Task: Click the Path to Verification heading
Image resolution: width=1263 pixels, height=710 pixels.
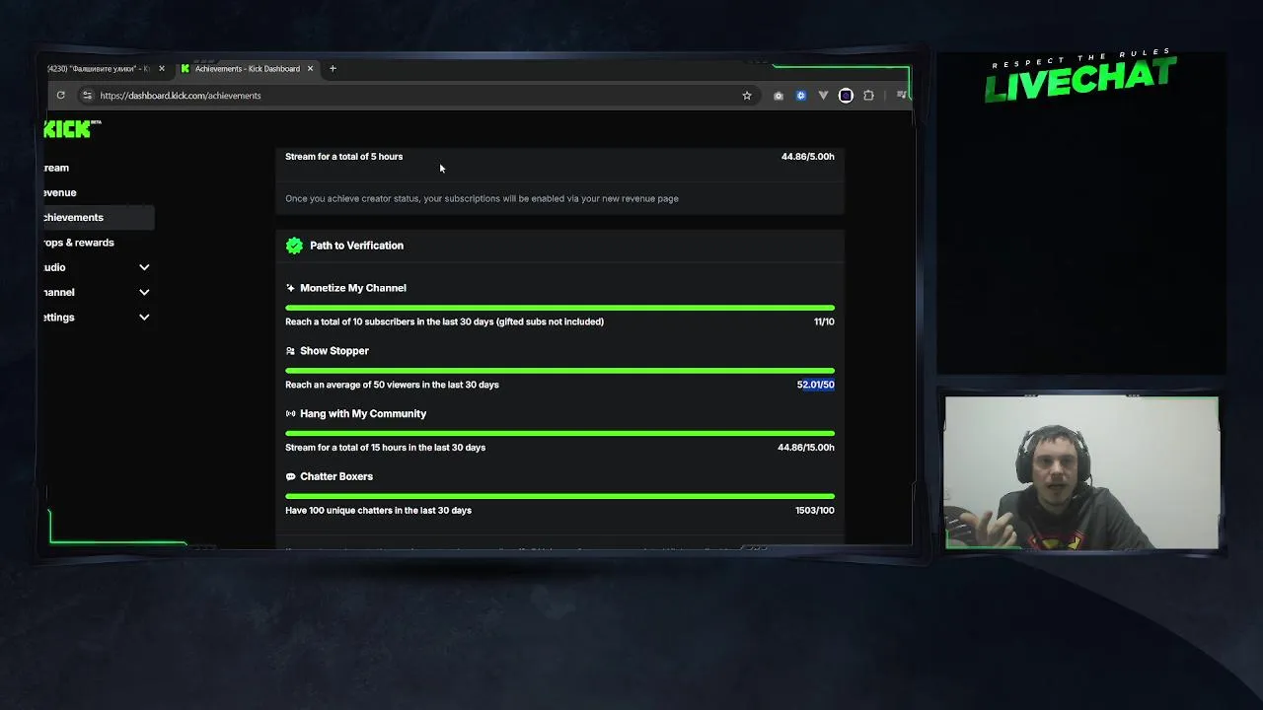Action: click(x=356, y=246)
